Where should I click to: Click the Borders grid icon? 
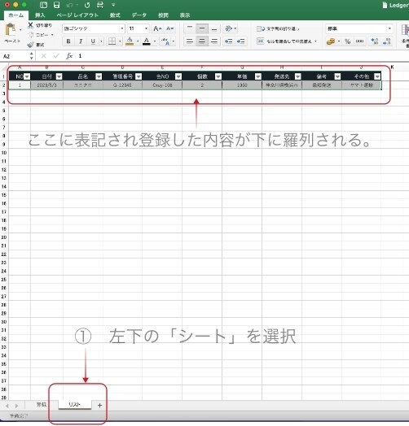point(112,41)
